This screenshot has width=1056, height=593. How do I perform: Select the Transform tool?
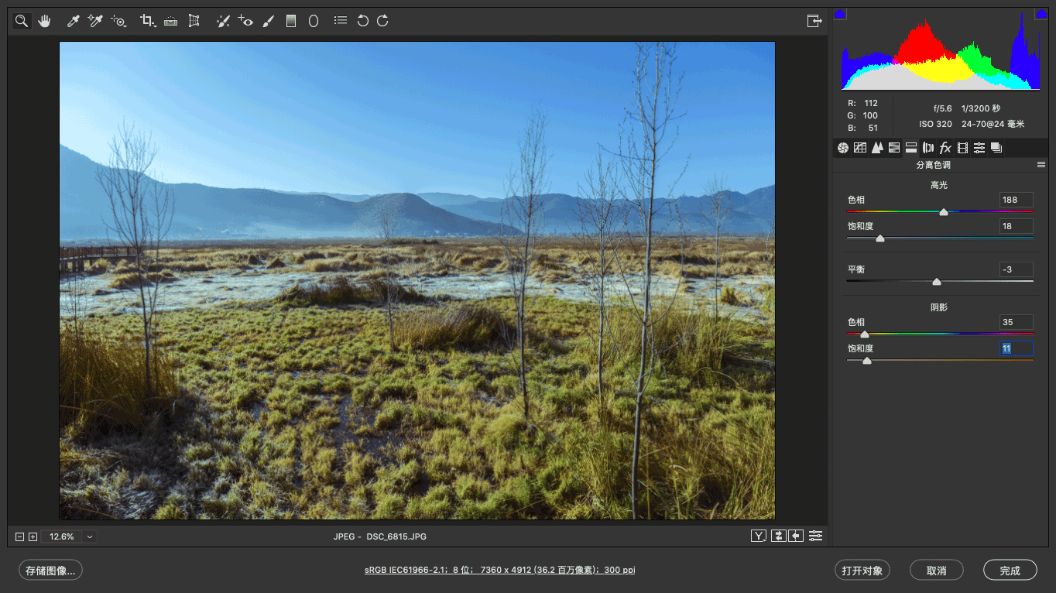[x=194, y=22]
